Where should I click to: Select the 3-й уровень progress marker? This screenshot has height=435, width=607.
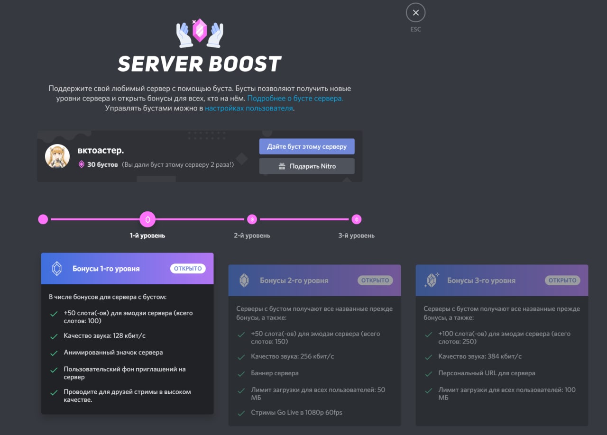[x=356, y=219]
